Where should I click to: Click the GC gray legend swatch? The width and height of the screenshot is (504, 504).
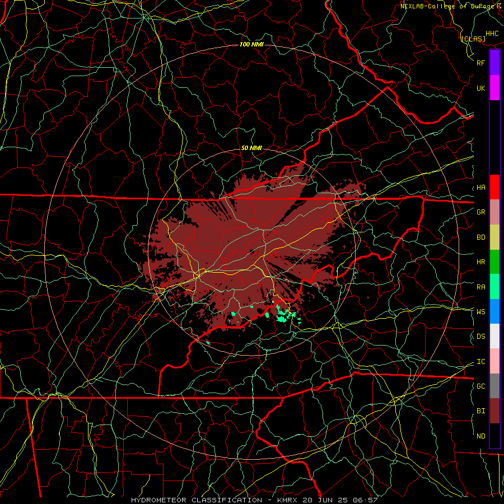pyautogui.click(x=494, y=386)
